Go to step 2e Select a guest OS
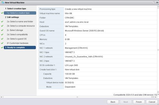The image size is (159, 105). pyautogui.click(x=17, y=39)
